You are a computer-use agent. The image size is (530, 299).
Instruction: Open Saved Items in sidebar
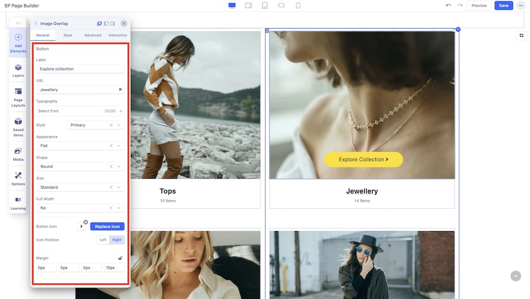click(18, 127)
